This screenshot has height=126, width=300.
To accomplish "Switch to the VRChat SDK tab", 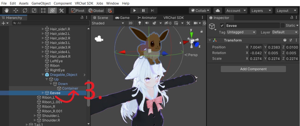I will pos(173,18).
